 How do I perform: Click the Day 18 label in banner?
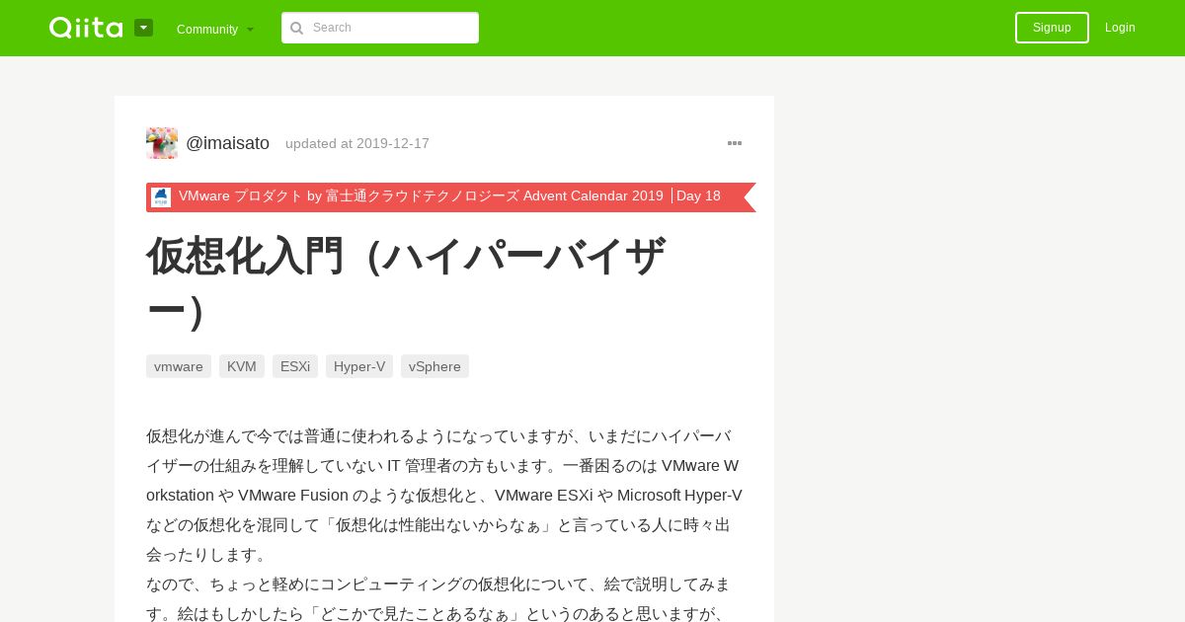698,196
